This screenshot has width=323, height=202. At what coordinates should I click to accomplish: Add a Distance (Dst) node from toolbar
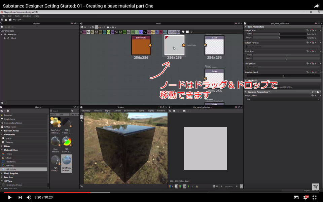pyautogui.click(x=108, y=32)
